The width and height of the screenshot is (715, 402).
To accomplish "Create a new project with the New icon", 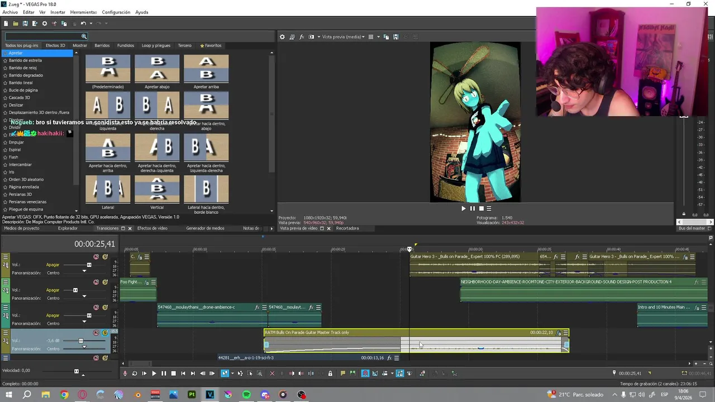I will (6, 23).
